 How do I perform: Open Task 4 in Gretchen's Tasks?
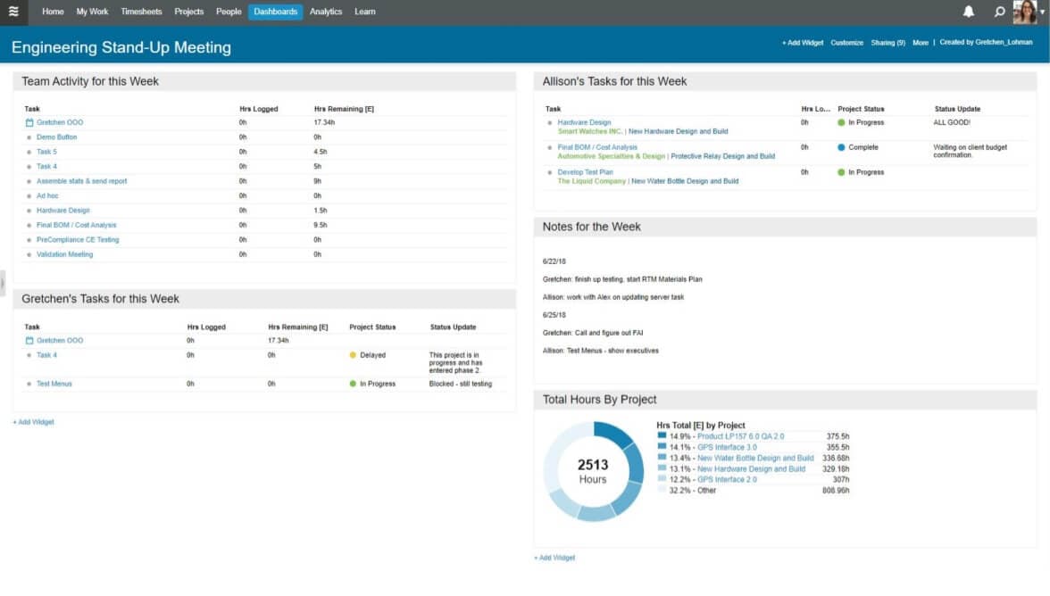pos(46,355)
